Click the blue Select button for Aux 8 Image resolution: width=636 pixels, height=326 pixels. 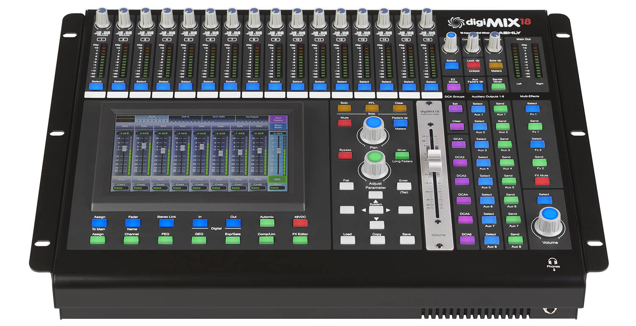[491, 240]
